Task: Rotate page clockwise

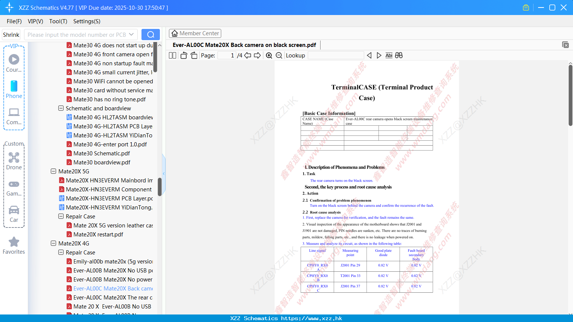Action: pyautogui.click(x=194, y=55)
